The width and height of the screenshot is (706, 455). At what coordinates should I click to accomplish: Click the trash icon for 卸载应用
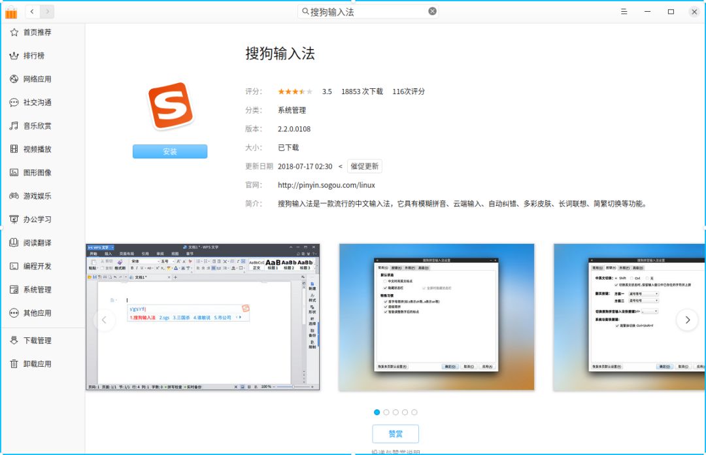[x=14, y=364]
